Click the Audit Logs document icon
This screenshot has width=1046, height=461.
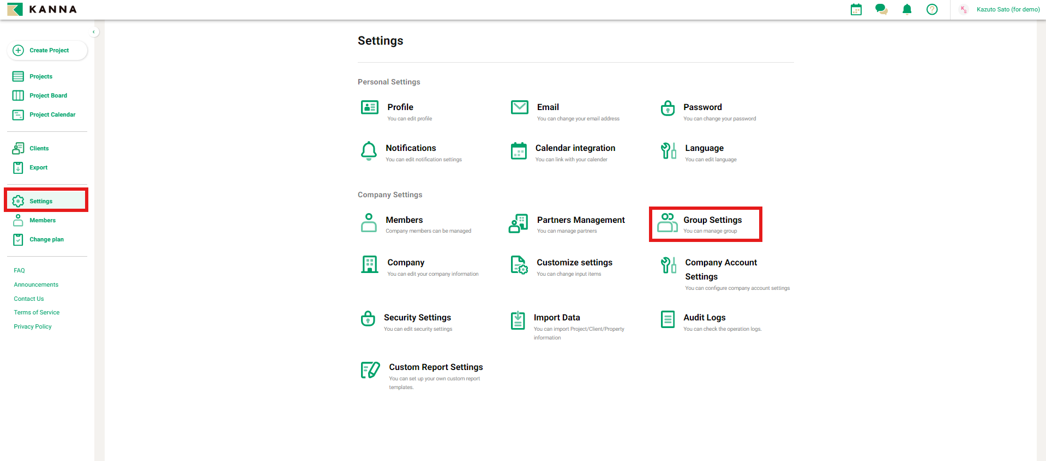[x=668, y=319]
